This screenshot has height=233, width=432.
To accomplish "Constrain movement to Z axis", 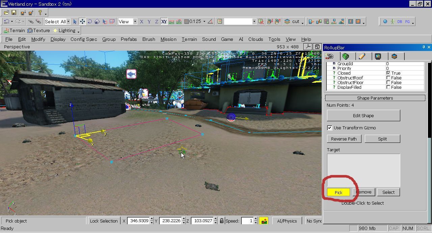I will tap(156, 21).
